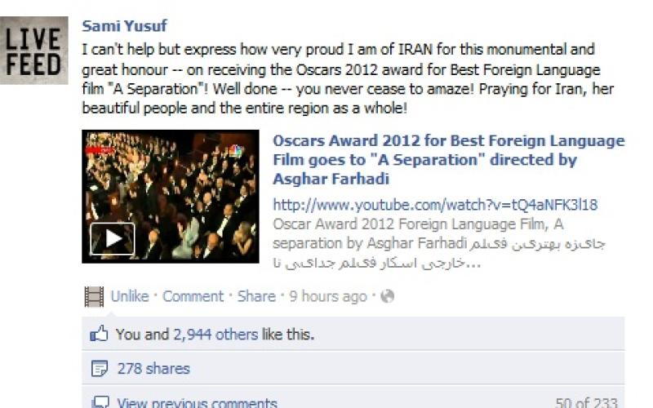
Task: Click the video description text with Persian caption
Action: (x=439, y=243)
